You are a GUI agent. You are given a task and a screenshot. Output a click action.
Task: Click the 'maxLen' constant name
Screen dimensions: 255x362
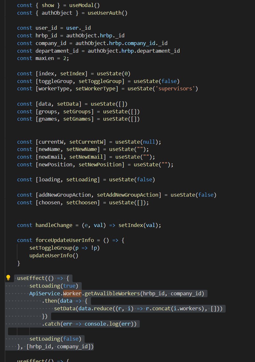pos(45,58)
